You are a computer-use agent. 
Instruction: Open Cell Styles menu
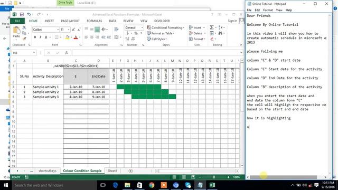tap(157, 39)
